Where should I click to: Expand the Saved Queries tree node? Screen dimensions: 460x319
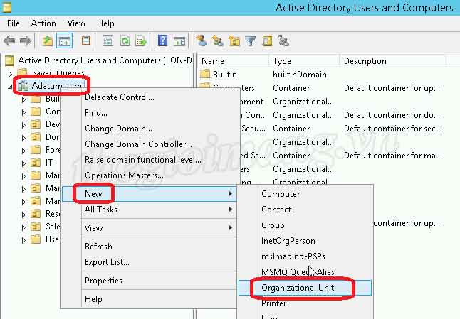pos(10,74)
